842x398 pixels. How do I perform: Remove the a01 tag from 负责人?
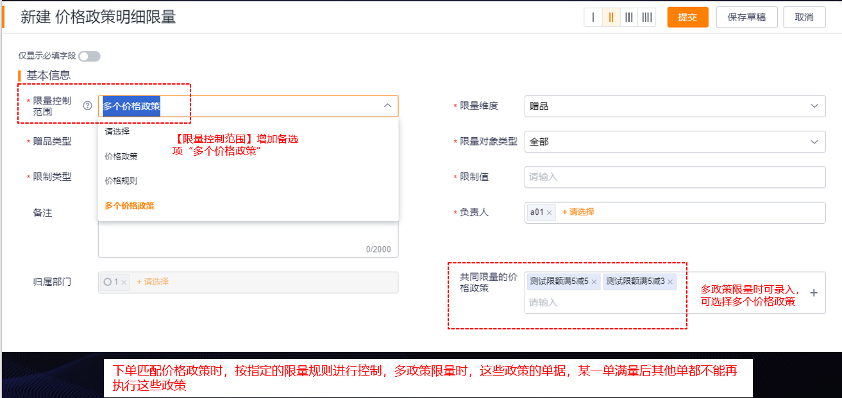click(550, 212)
